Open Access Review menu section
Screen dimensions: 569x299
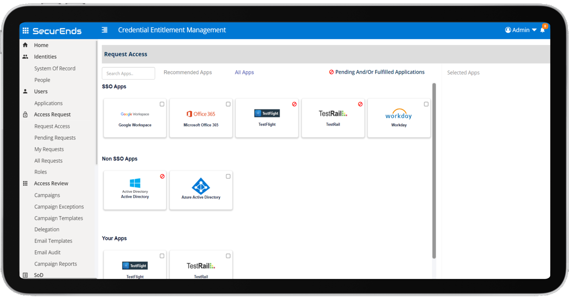[x=51, y=184]
